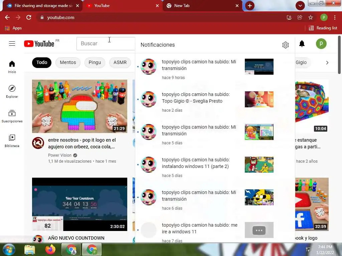This screenshot has height=256, width=342.
Task: Click thumbnail of notification from hace 5 días transmisión
Action: point(259,132)
